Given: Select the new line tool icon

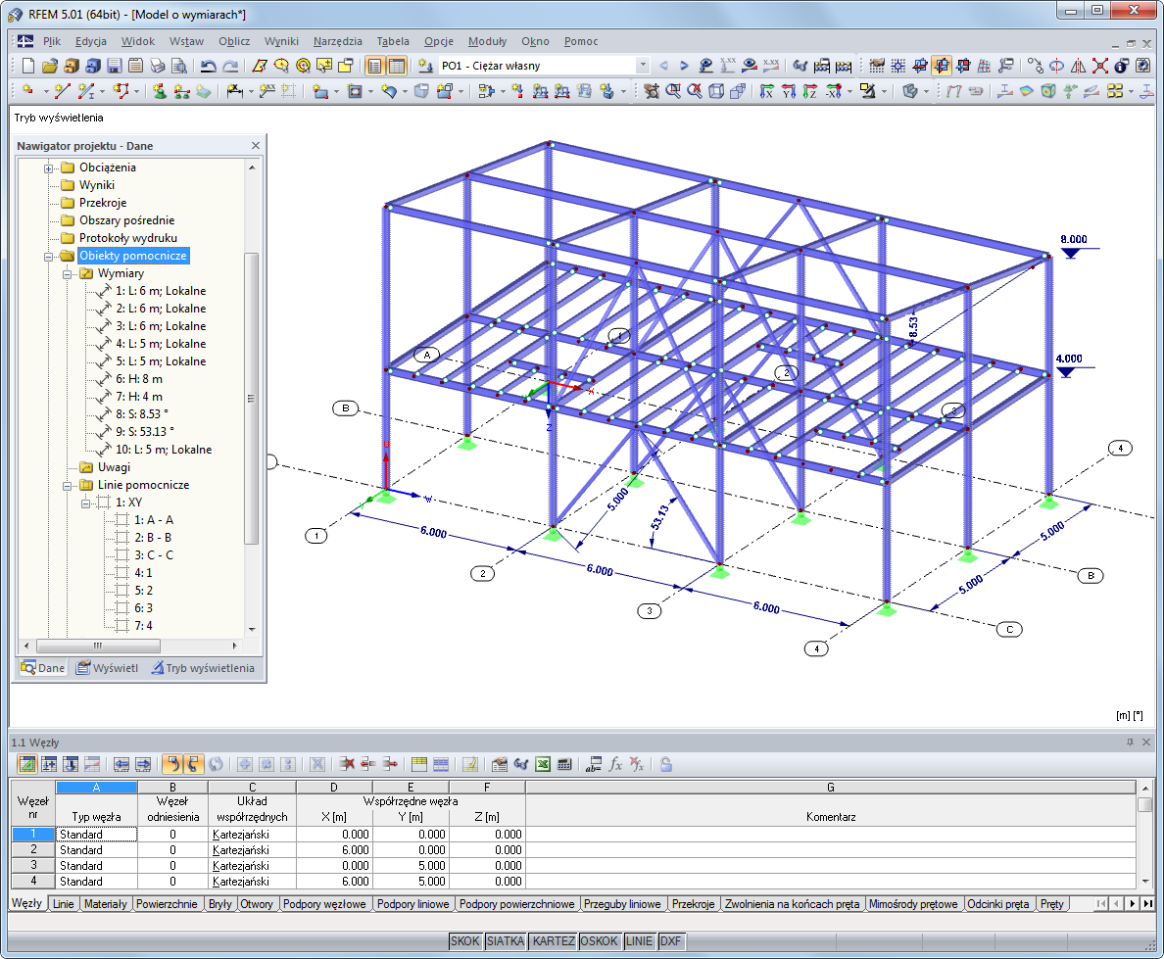Looking at the screenshot, I should click(x=63, y=90).
